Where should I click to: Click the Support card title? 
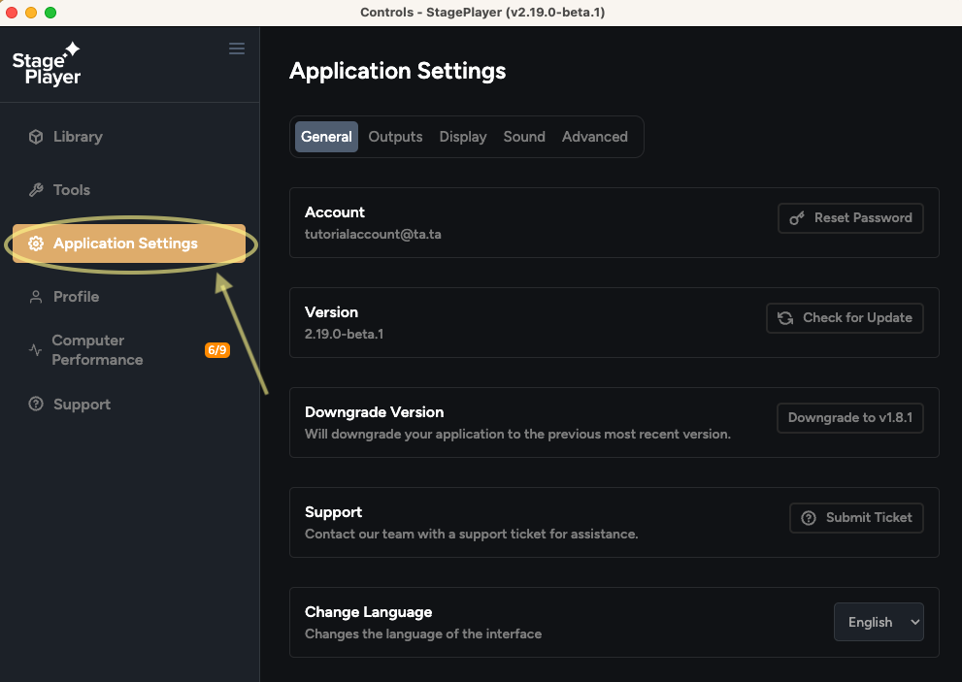pyautogui.click(x=333, y=512)
